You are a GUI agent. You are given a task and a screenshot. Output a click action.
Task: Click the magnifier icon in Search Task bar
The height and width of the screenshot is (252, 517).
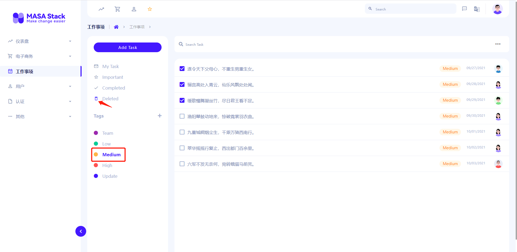[181, 44]
